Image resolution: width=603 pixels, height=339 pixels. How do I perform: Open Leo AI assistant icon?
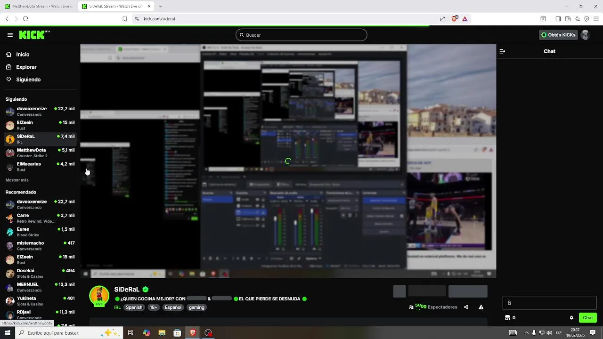[577, 19]
